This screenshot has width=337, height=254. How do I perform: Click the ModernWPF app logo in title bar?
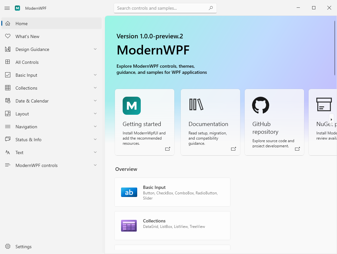coord(17,8)
